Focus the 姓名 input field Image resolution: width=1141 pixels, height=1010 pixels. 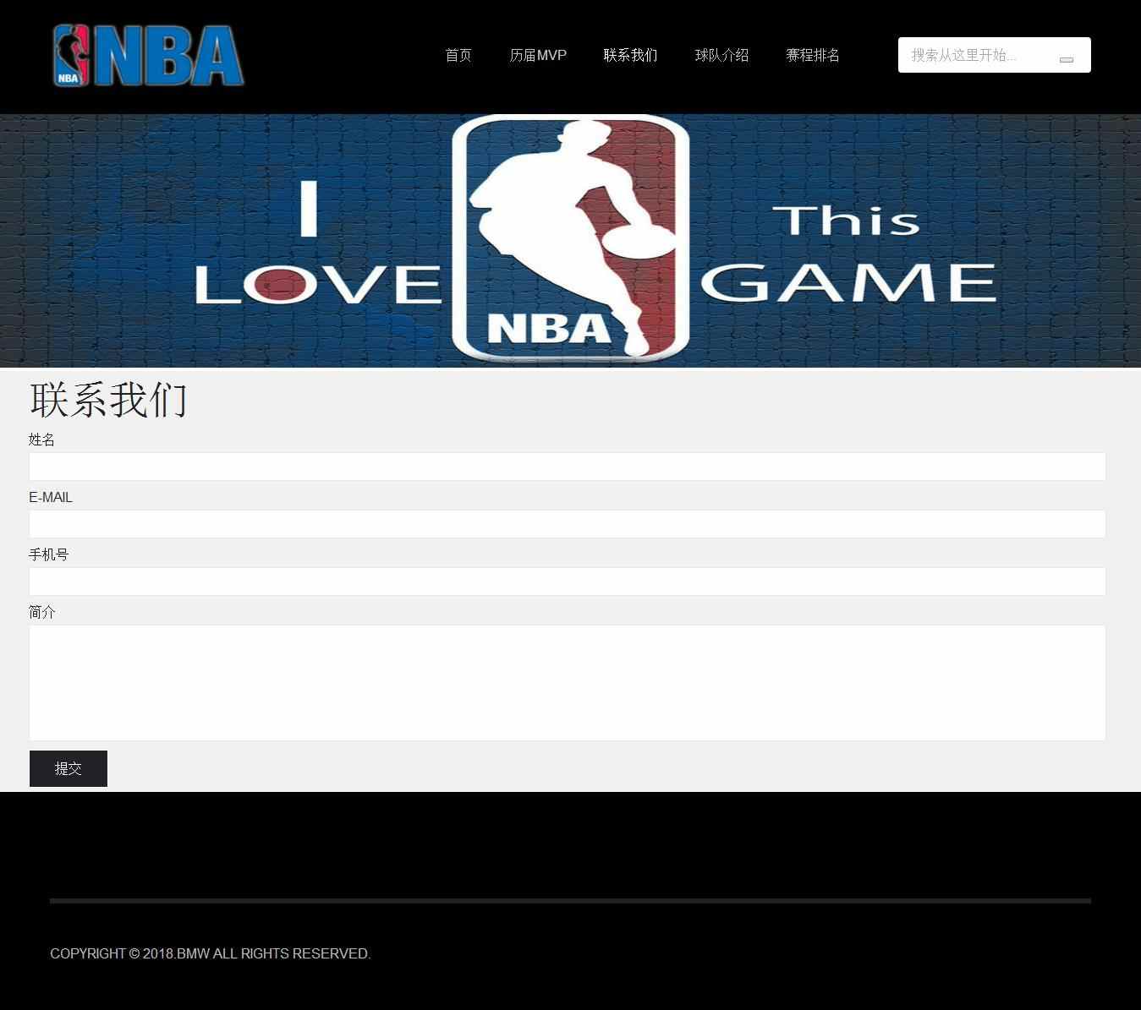point(568,467)
